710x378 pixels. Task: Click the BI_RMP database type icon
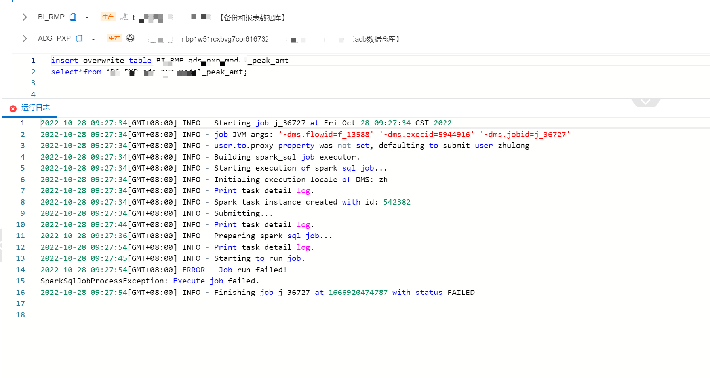pos(124,17)
